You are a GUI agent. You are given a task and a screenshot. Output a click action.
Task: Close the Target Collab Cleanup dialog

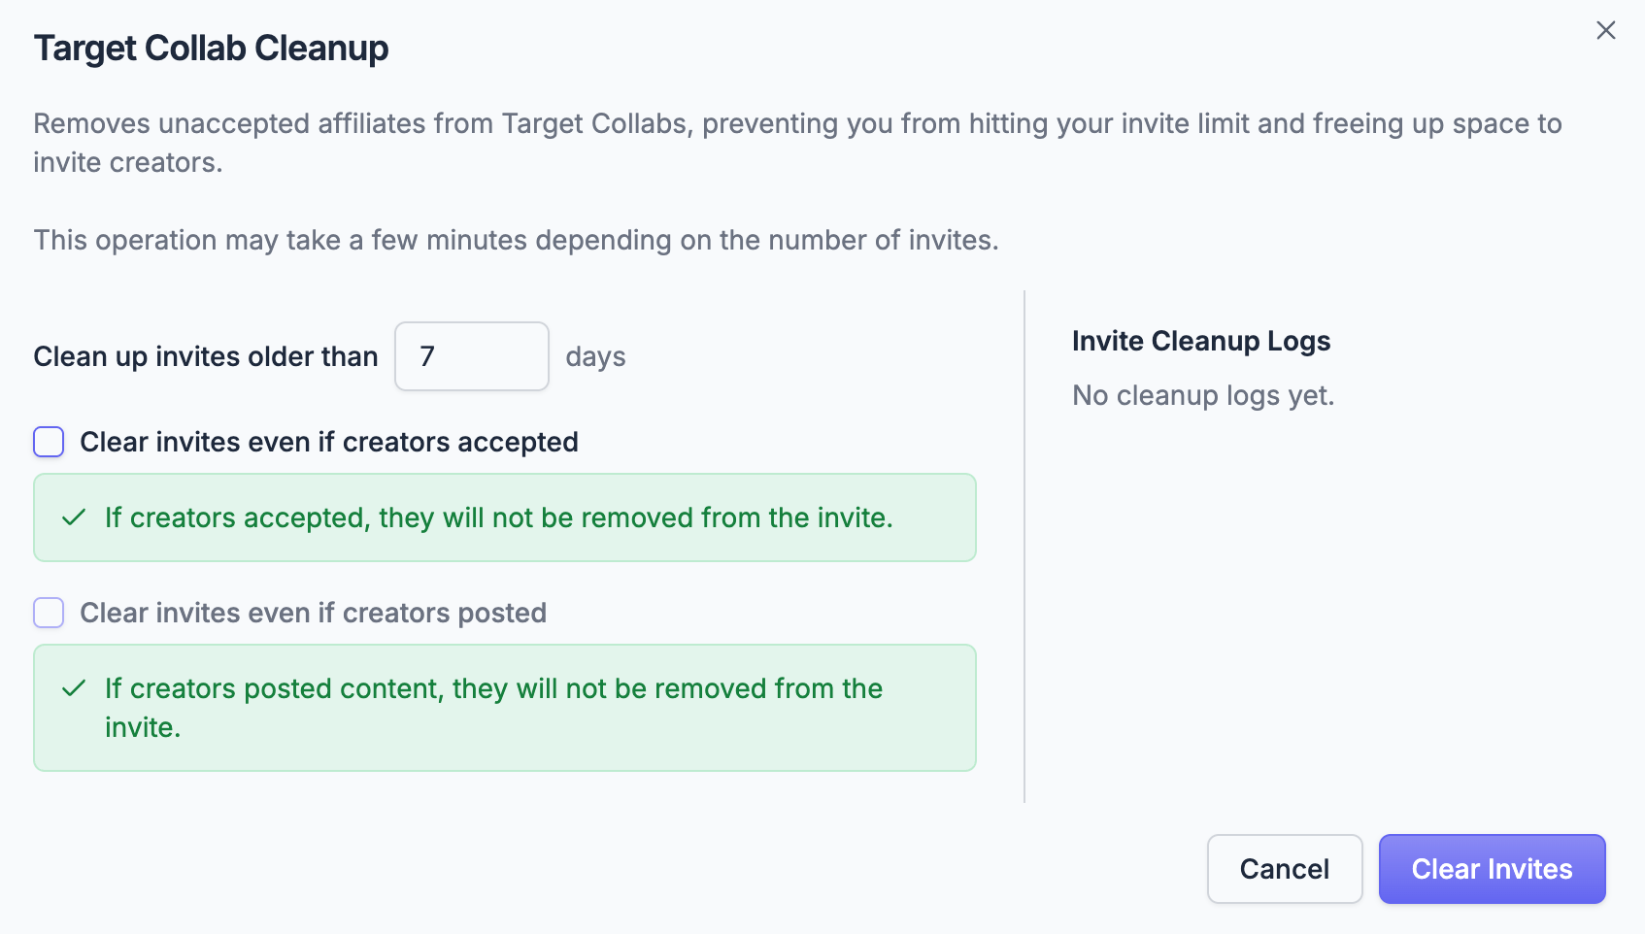tap(1606, 30)
